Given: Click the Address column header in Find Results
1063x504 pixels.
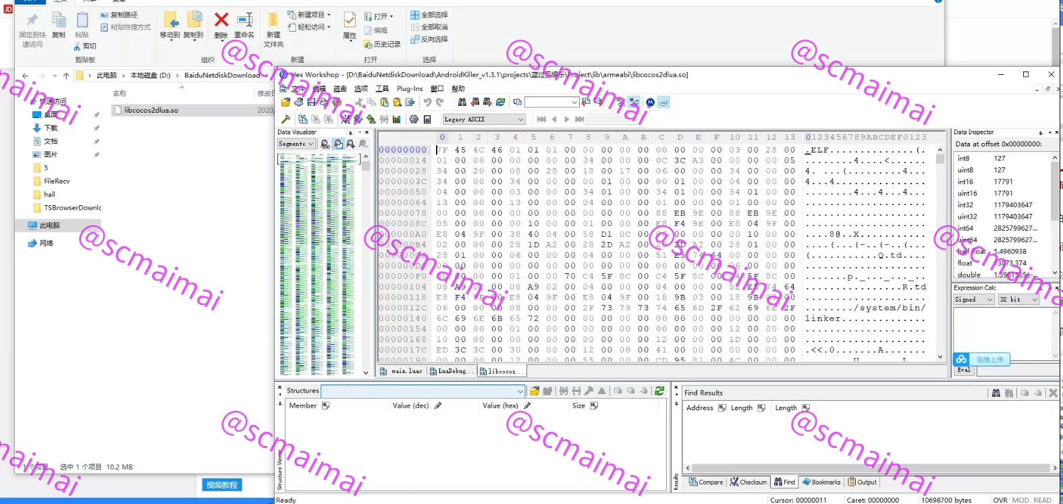Looking at the screenshot, I should point(706,408).
